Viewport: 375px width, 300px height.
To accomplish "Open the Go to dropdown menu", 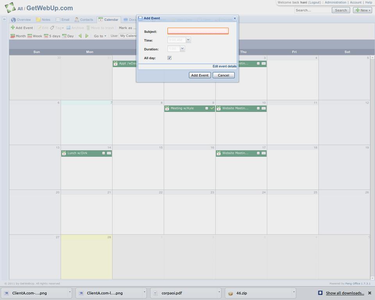I will pyautogui.click(x=100, y=36).
